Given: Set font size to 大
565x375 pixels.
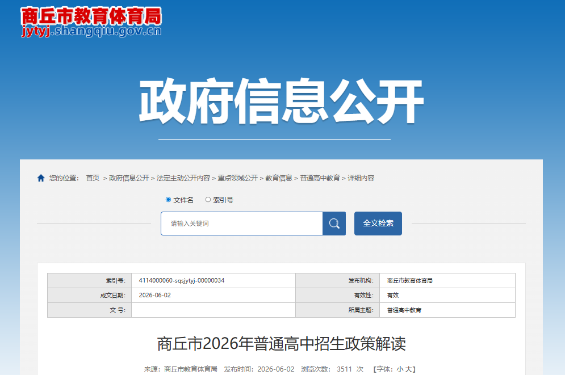Looking at the screenshot, I should [408, 369].
